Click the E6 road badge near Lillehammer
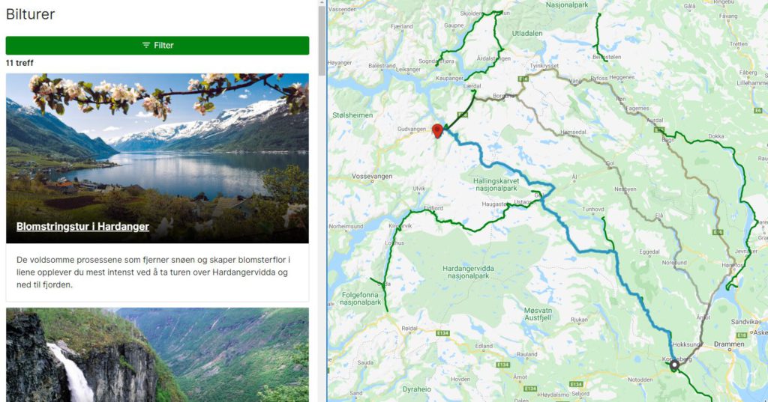 tap(758, 111)
